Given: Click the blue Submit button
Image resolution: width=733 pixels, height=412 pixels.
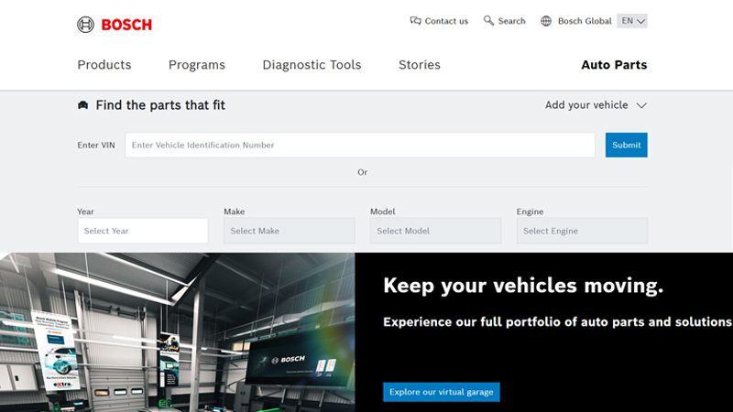Looking at the screenshot, I should click(627, 145).
